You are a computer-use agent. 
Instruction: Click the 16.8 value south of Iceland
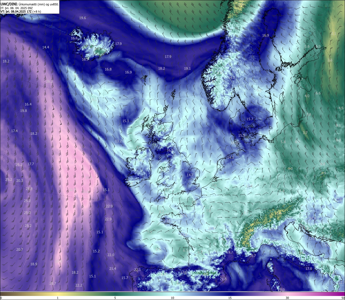tap(108, 69)
